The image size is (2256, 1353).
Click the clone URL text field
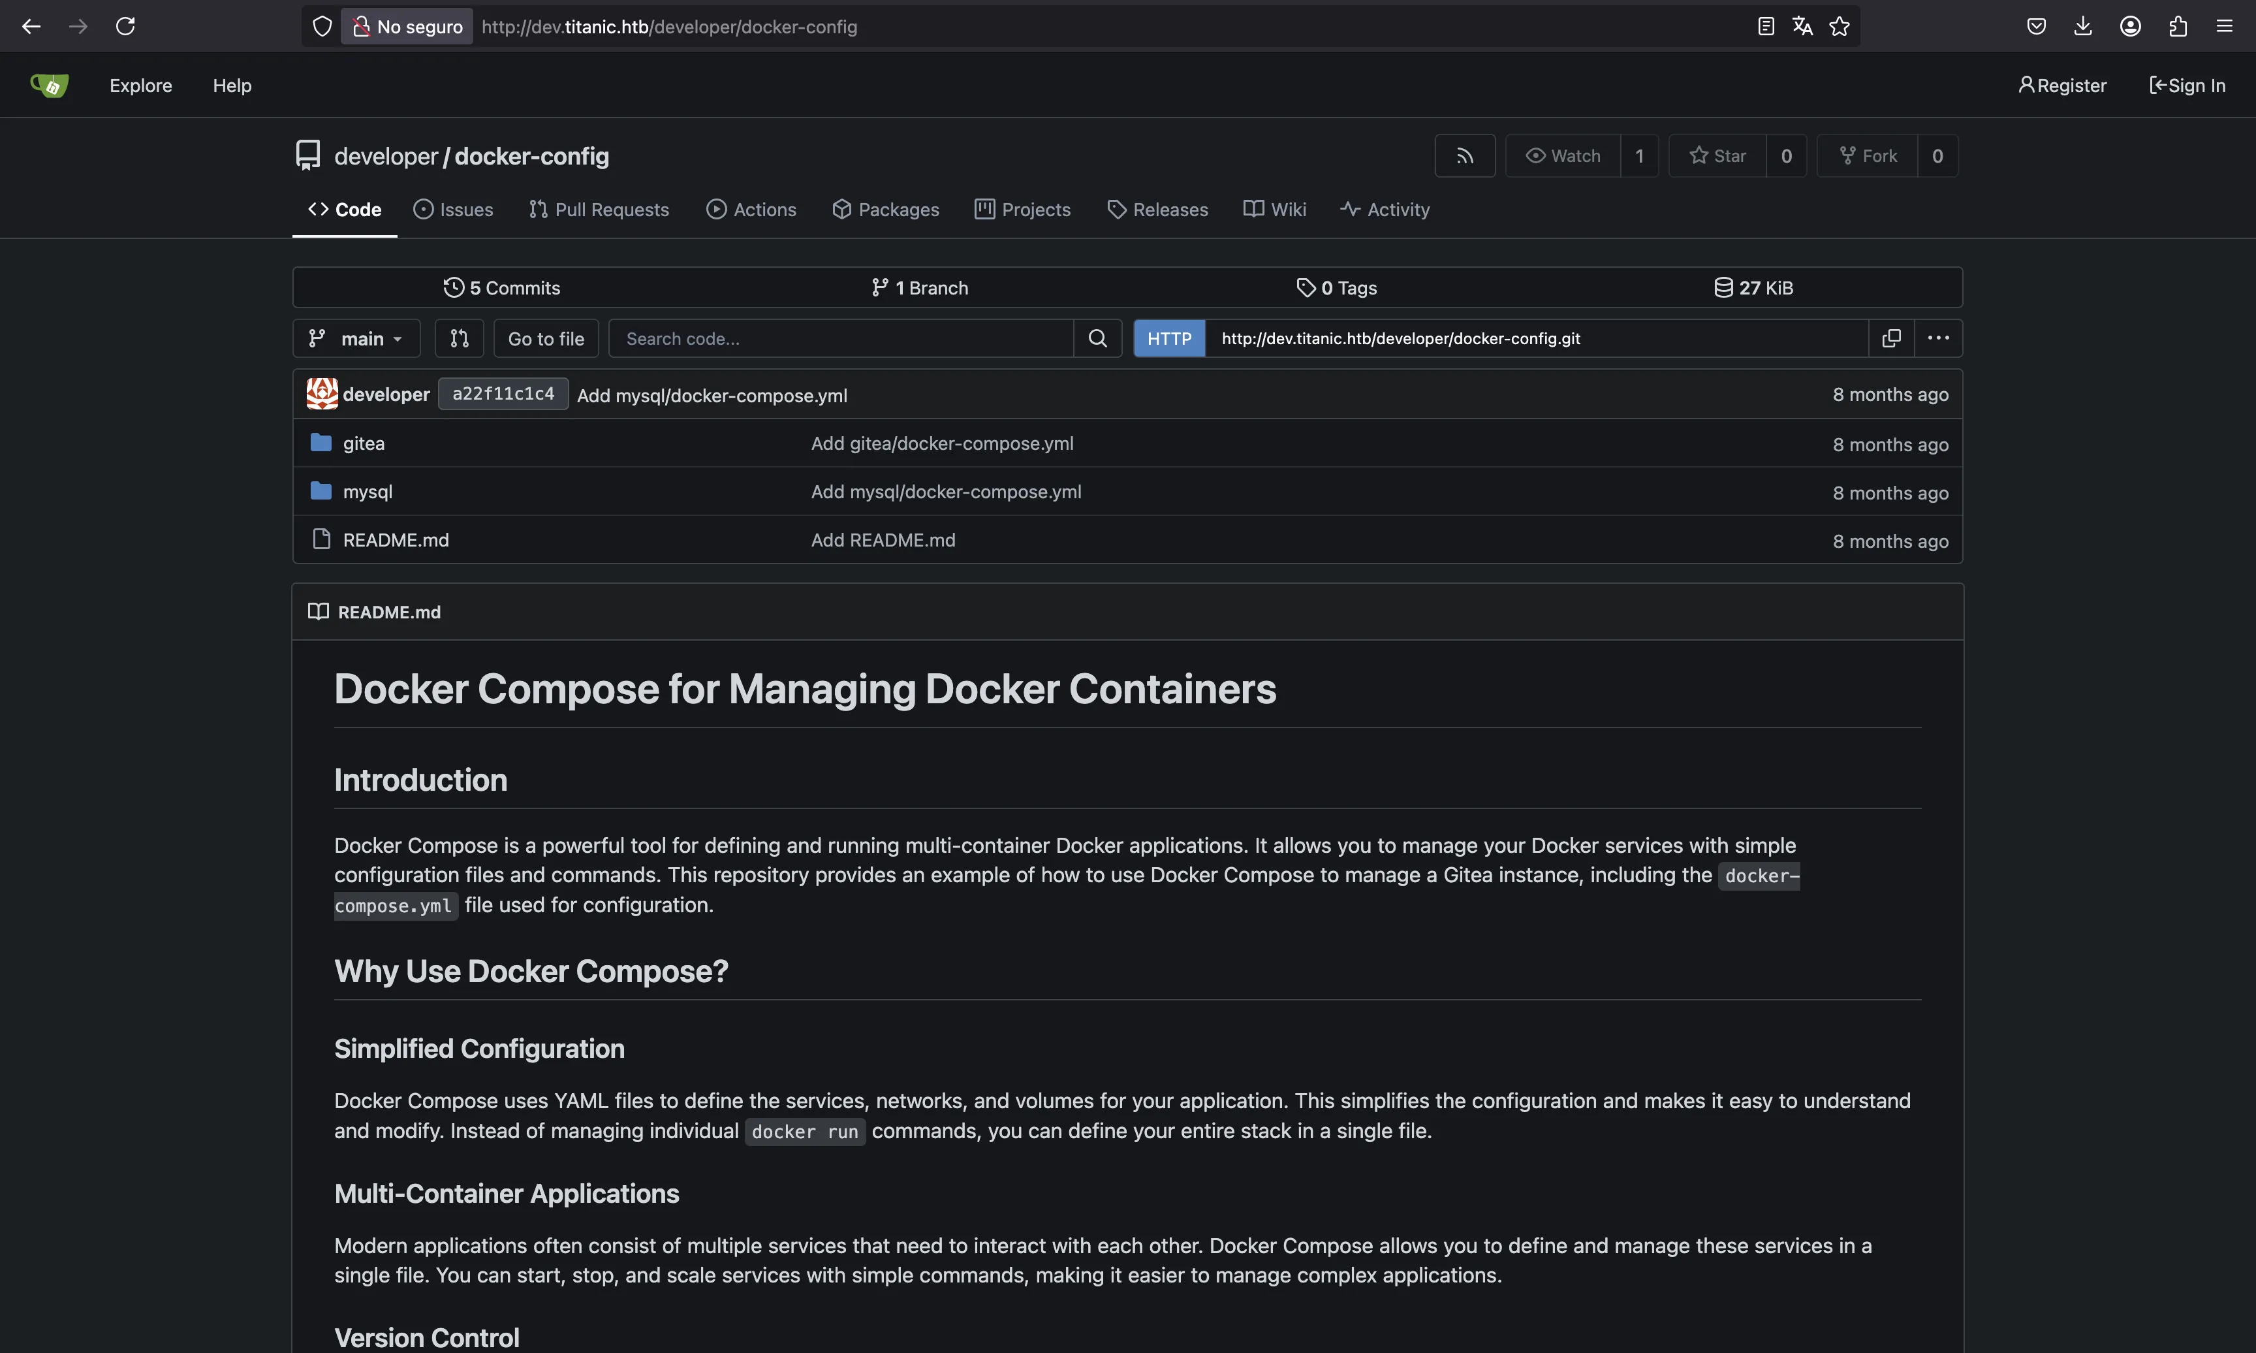pos(1536,338)
